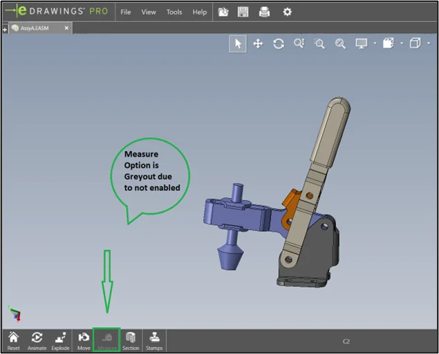439x354 pixels.
Task: Open the View menu
Action: click(x=149, y=12)
